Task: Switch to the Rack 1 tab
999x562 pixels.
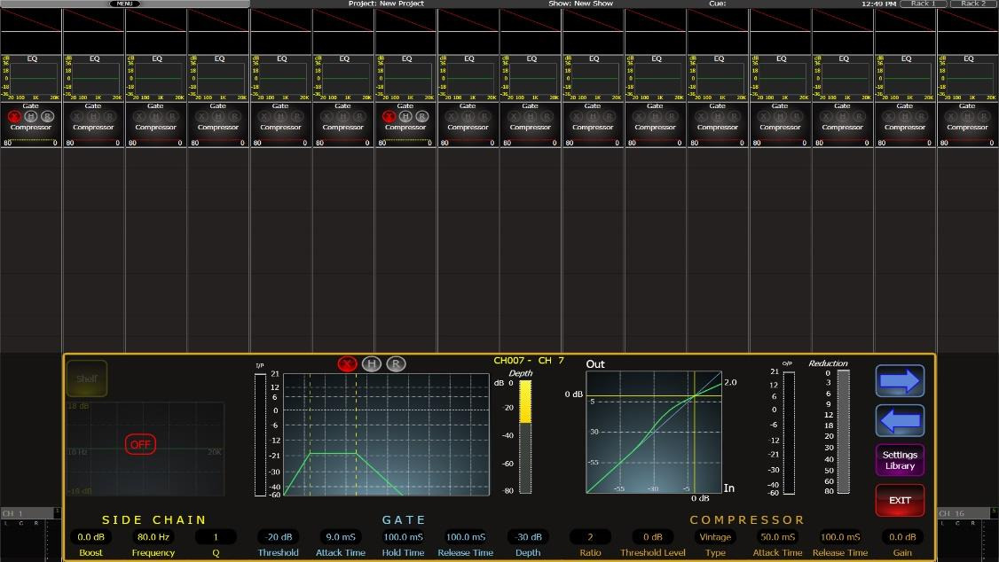Action: [x=924, y=4]
